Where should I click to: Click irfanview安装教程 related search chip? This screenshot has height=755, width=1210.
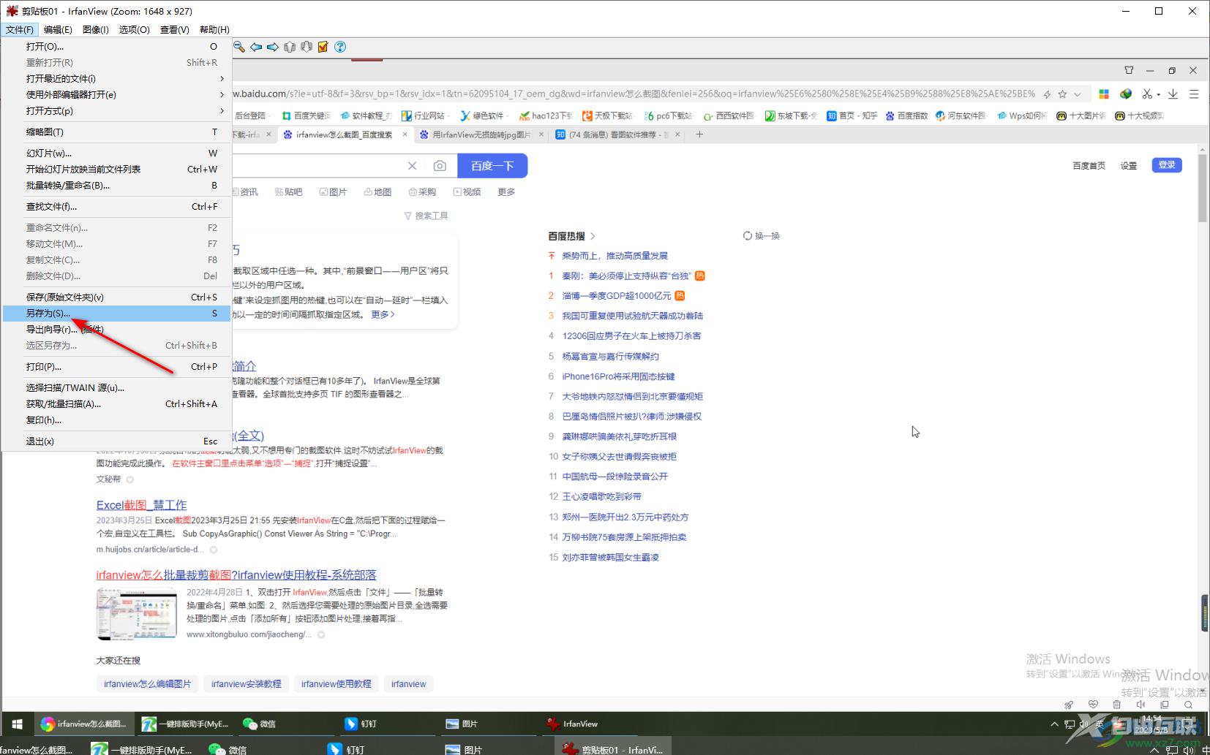[247, 684]
